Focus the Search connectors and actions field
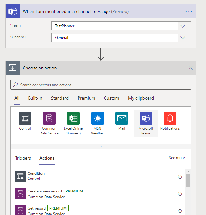 click(101, 85)
